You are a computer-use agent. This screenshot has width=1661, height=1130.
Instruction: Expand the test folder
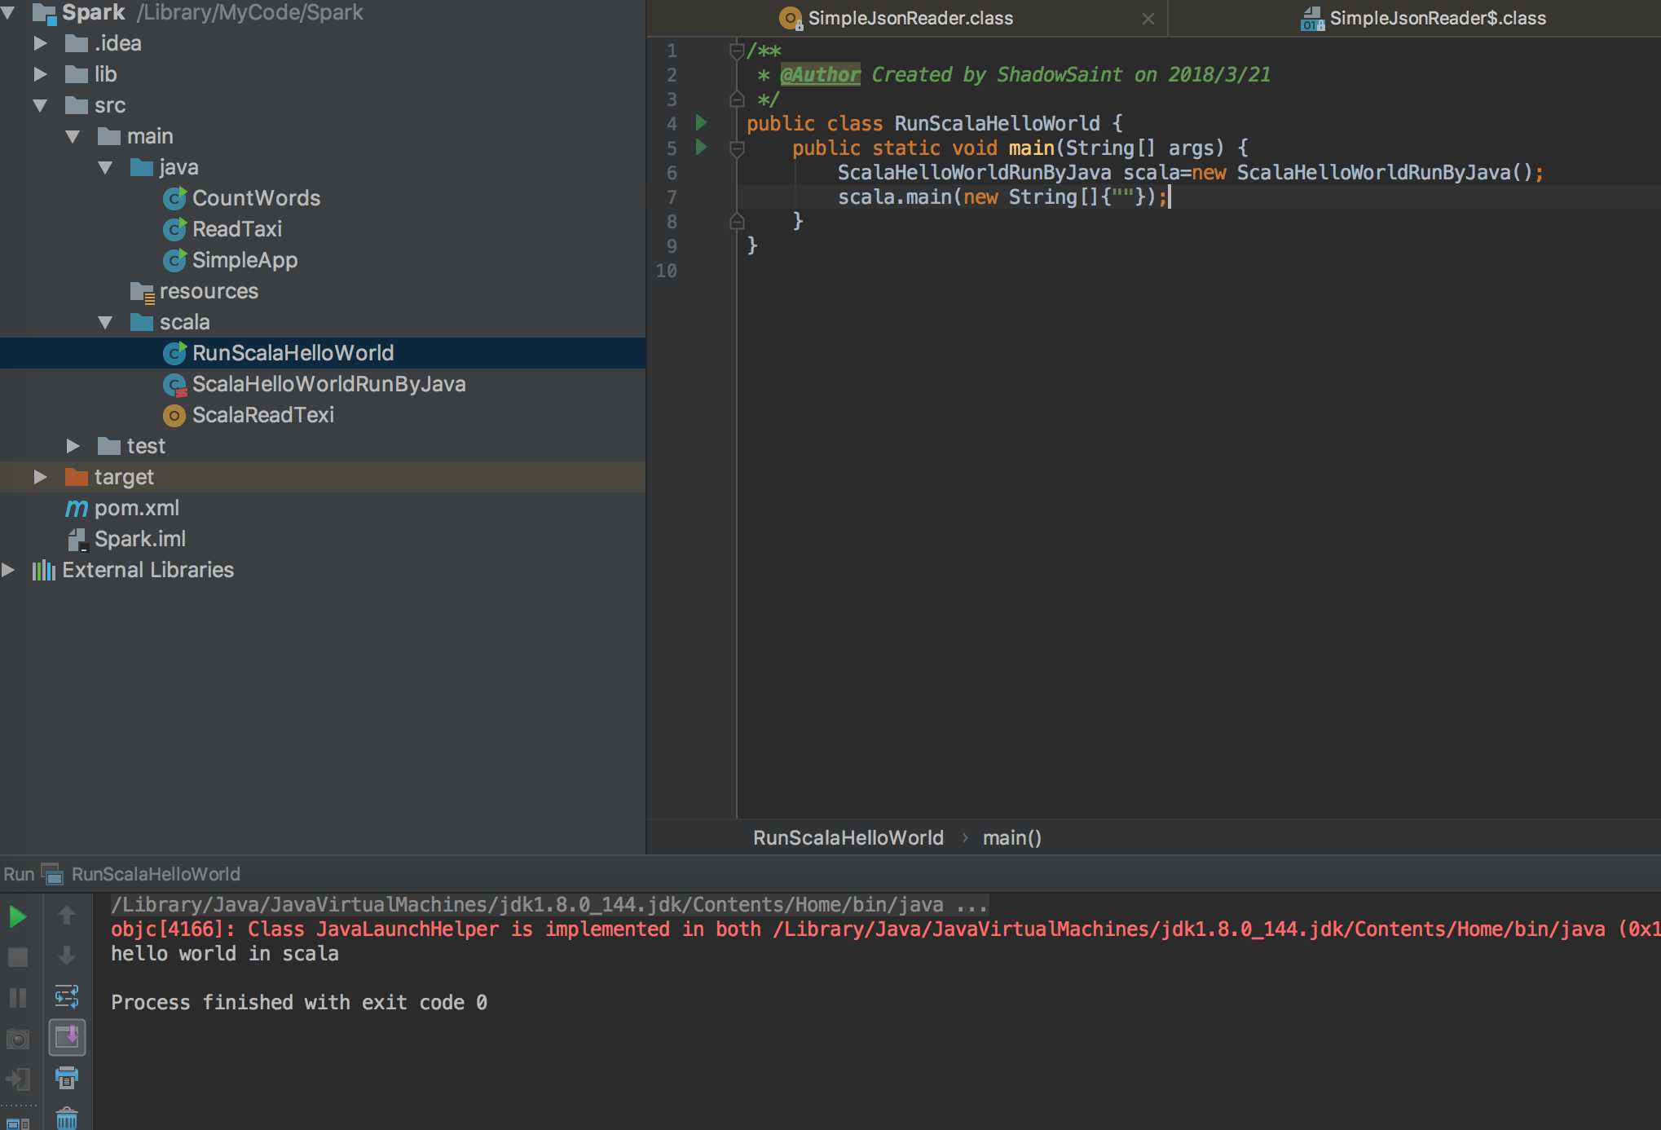[73, 446]
